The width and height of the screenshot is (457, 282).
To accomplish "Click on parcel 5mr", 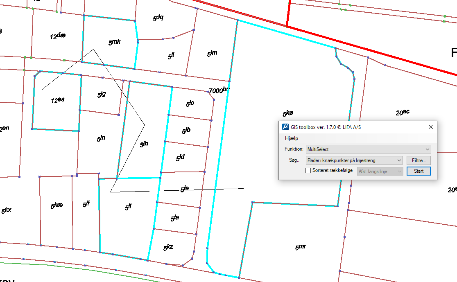I will [x=301, y=247].
